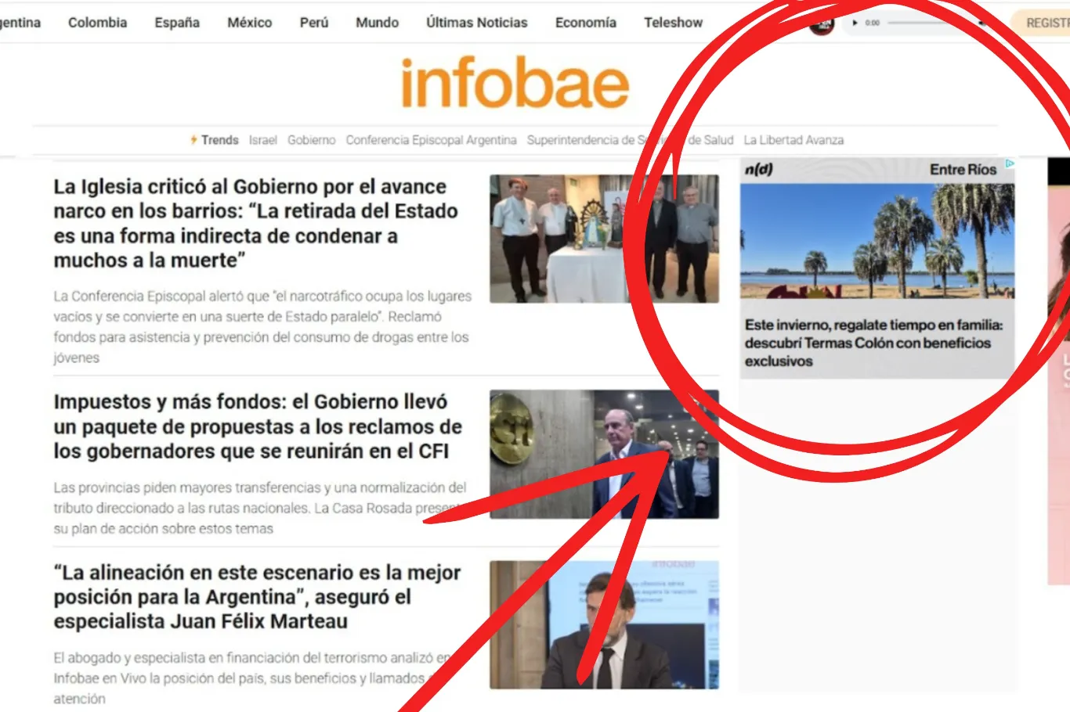Open the Perú edition
This screenshot has height=712, width=1070.
(314, 23)
